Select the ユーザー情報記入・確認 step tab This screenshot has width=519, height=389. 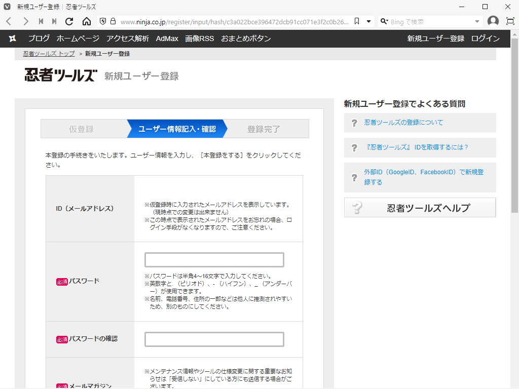click(x=177, y=129)
